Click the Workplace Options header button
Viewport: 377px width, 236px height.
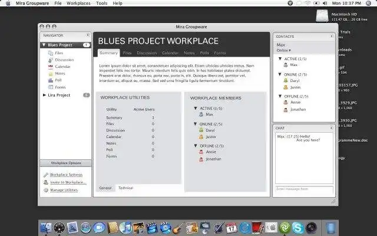pos(65,163)
